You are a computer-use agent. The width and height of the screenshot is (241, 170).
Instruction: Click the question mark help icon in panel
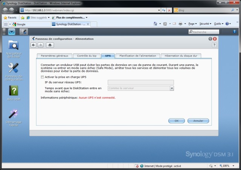coord(214,45)
